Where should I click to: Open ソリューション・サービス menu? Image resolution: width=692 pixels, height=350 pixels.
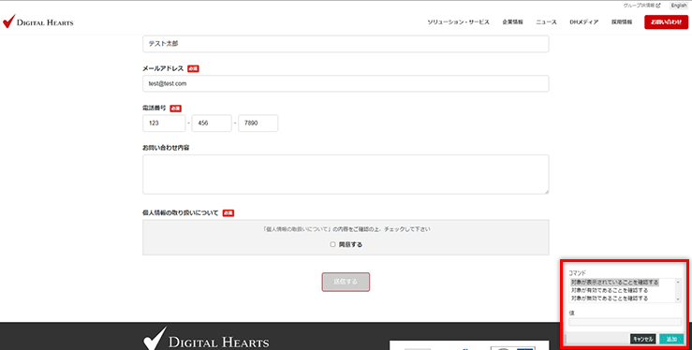tap(458, 22)
